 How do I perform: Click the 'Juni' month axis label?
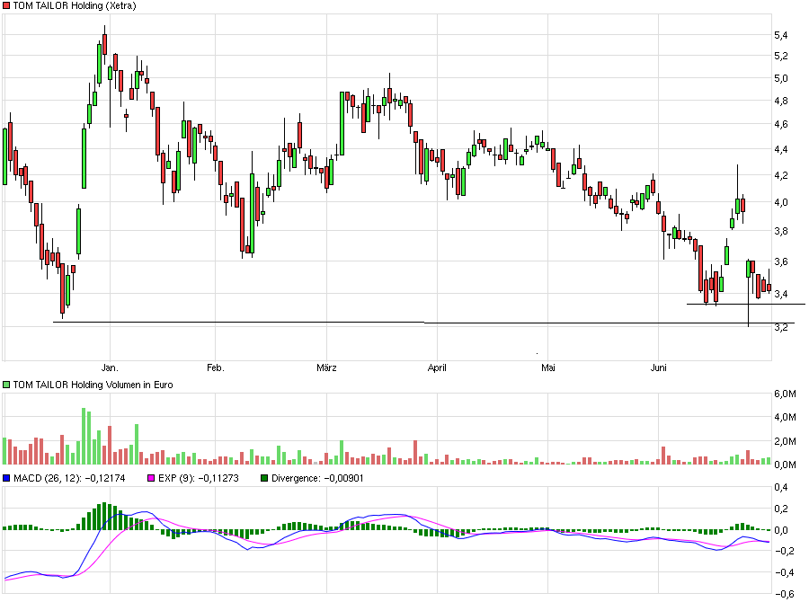(x=658, y=367)
